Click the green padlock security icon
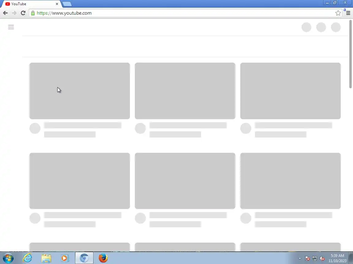The width and height of the screenshot is (353, 264). click(33, 13)
